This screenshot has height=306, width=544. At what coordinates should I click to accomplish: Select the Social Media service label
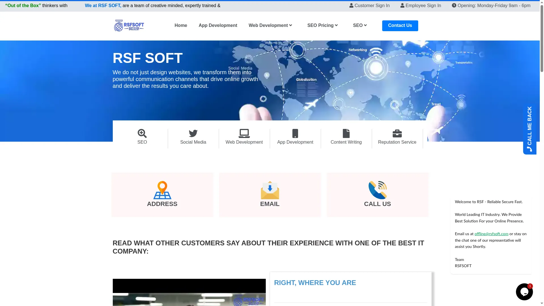193,142
